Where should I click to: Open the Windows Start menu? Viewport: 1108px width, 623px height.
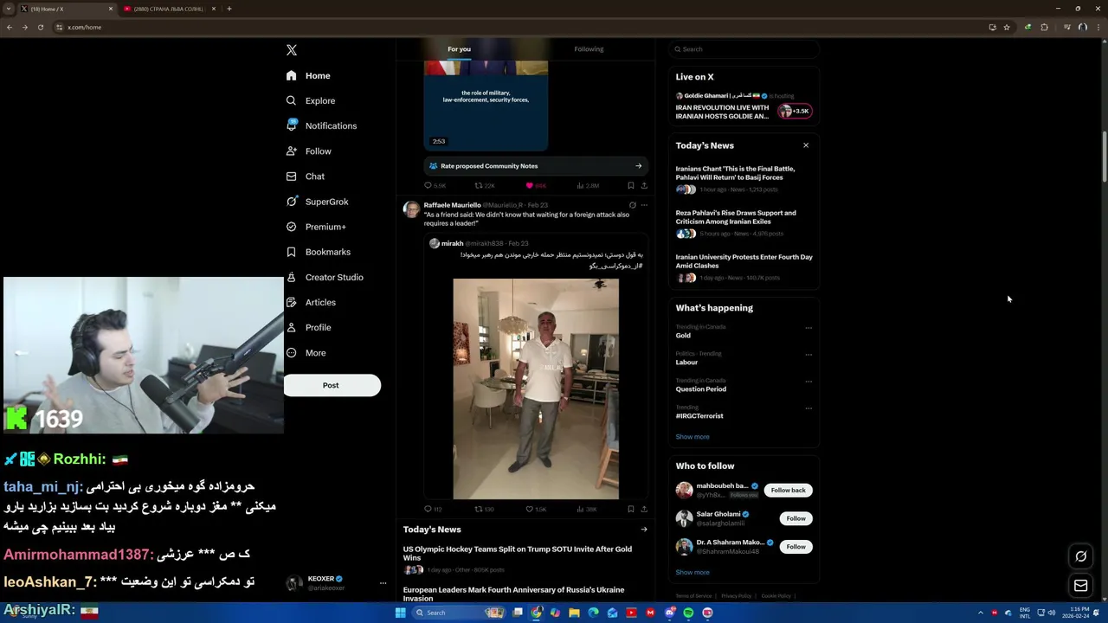coord(400,613)
